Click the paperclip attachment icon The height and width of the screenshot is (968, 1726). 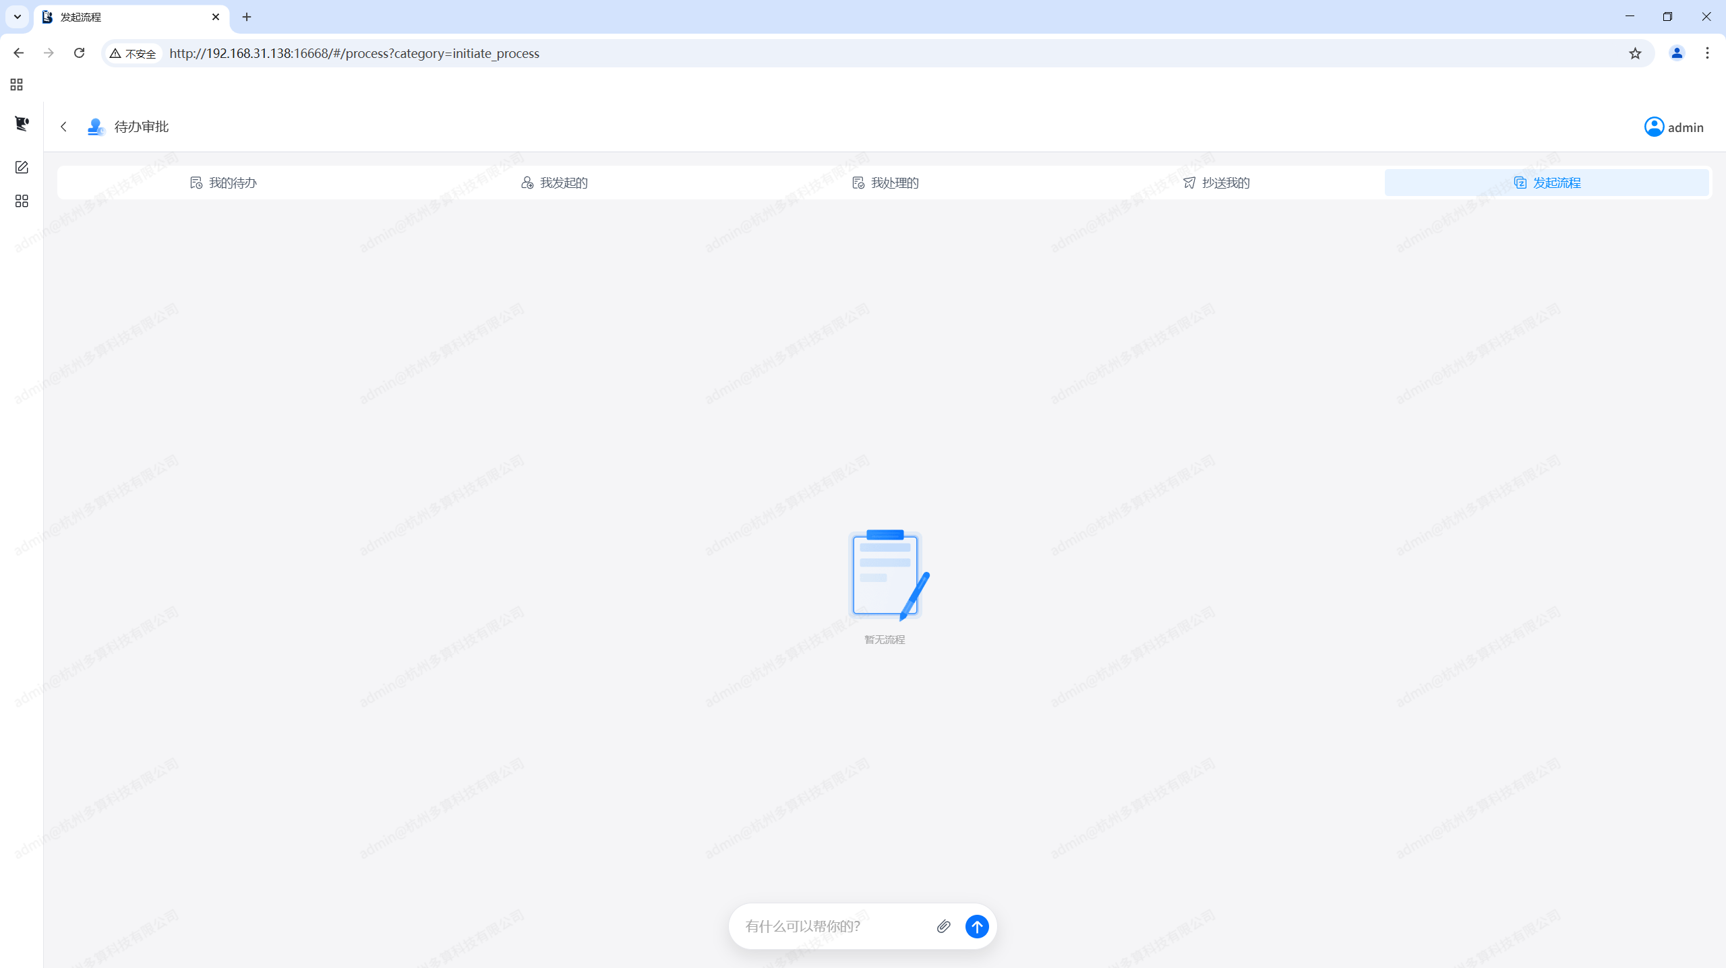pyautogui.click(x=943, y=926)
